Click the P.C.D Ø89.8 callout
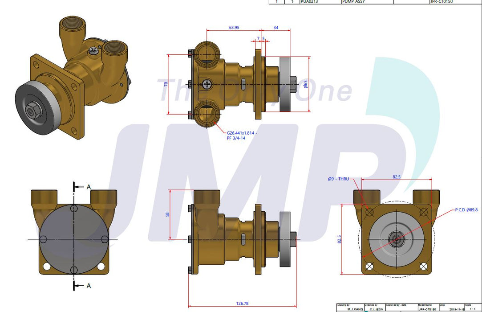 point(466,210)
